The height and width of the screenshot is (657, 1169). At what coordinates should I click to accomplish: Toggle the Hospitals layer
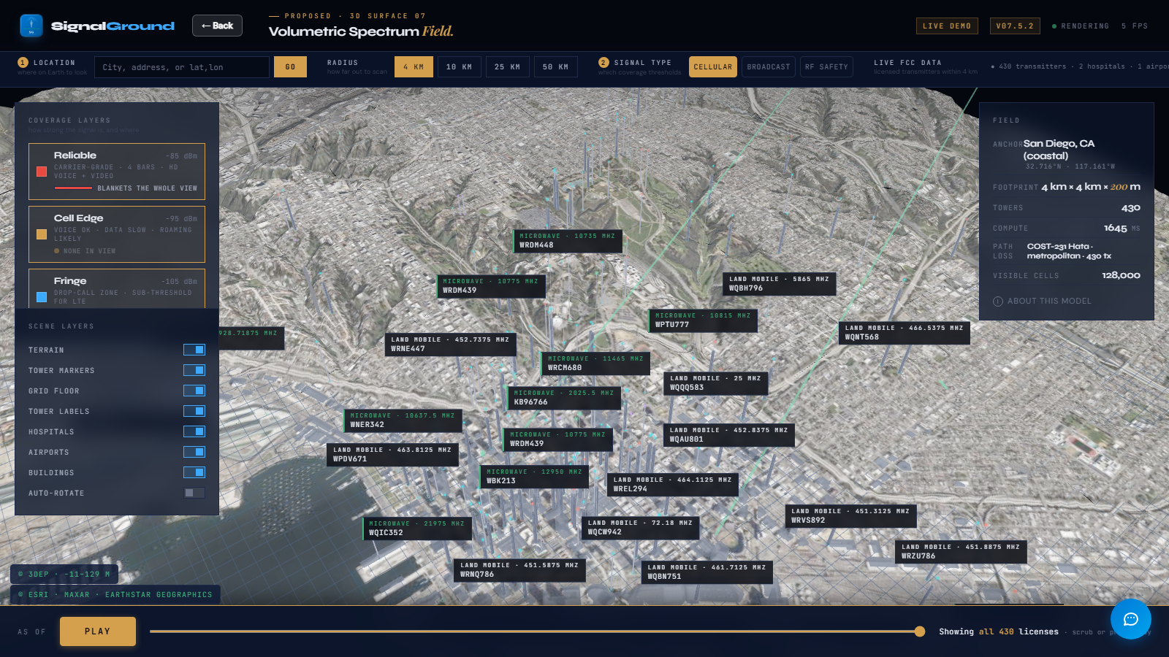pyautogui.click(x=194, y=431)
